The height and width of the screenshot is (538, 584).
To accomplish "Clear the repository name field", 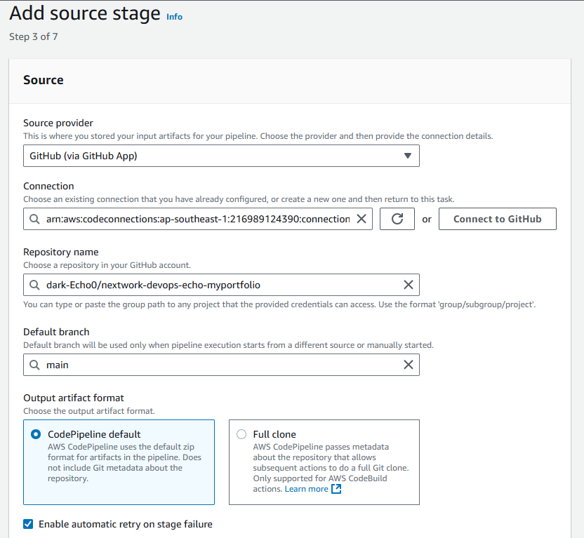I will 409,285.
